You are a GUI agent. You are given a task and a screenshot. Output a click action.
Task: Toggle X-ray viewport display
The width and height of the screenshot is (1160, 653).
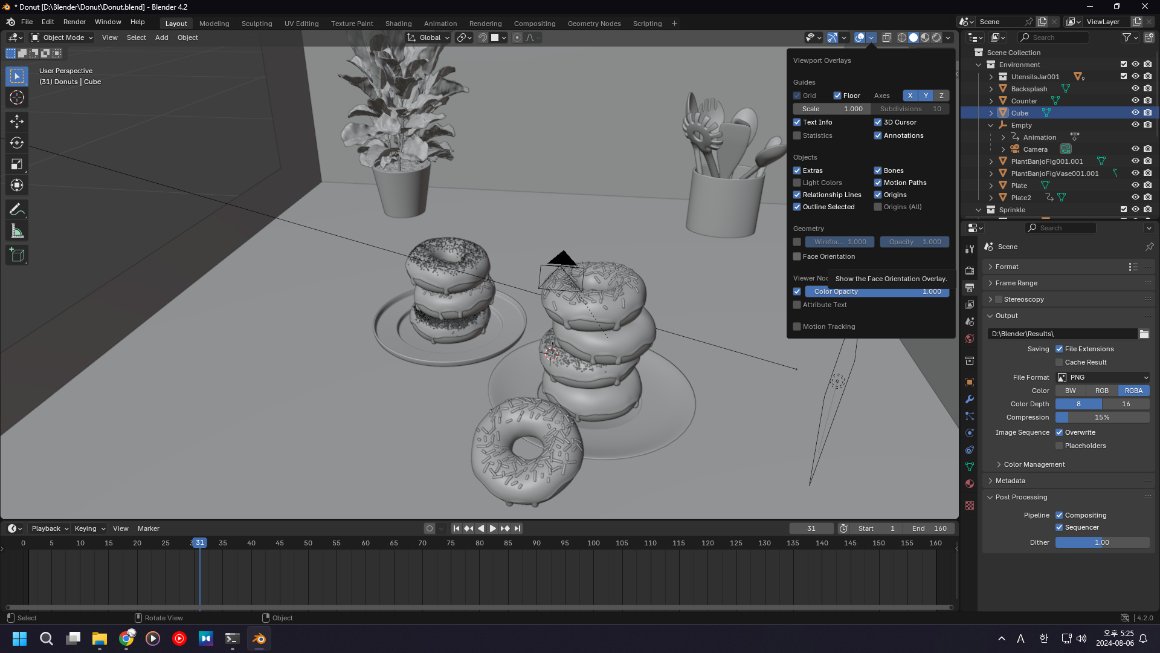coord(886,37)
